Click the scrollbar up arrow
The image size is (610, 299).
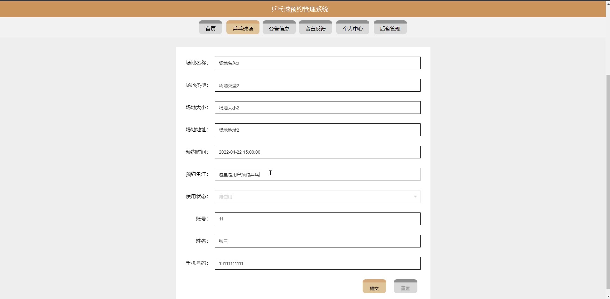coord(608,3)
